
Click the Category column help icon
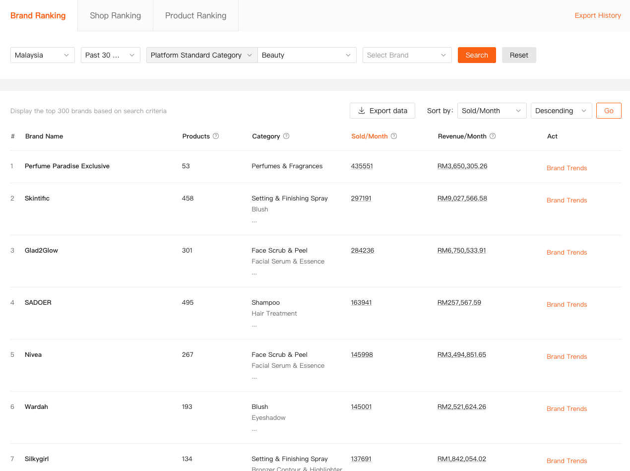tap(286, 136)
